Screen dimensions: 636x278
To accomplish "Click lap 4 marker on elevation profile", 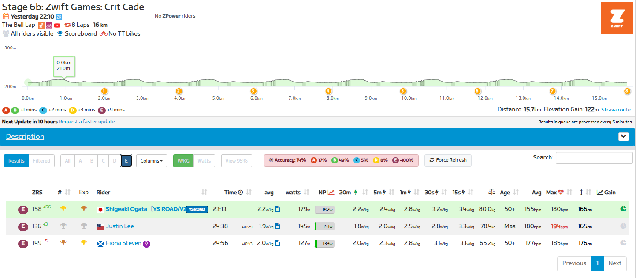I will pyautogui.click(x=328, y=91).
